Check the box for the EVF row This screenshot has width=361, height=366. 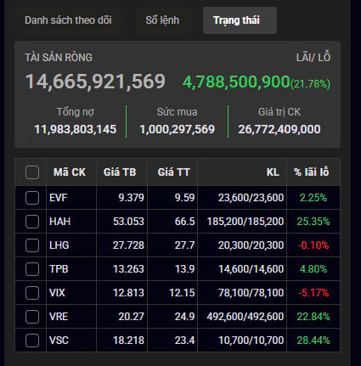(x=32, y=198)
